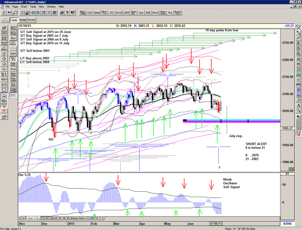
Task: Click the PTI button on right sidebar
Action: pos(298,84)
